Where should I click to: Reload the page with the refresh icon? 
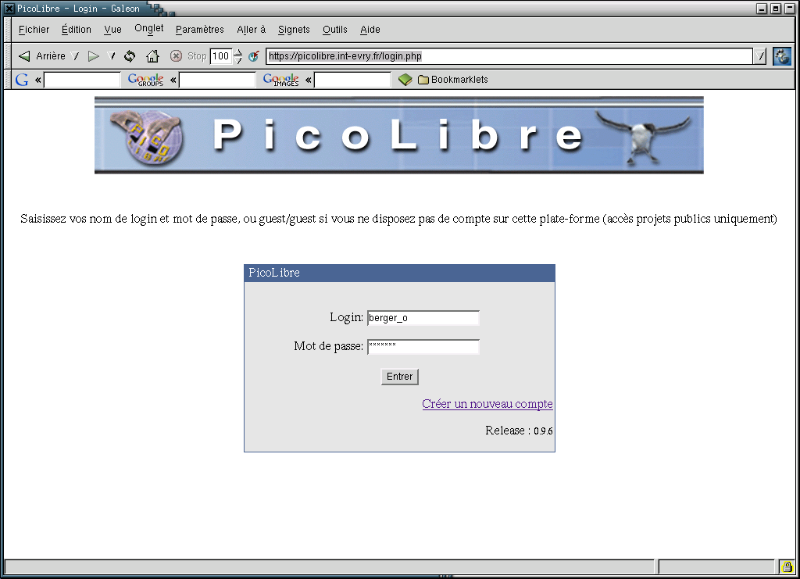(x=130, y=56)
